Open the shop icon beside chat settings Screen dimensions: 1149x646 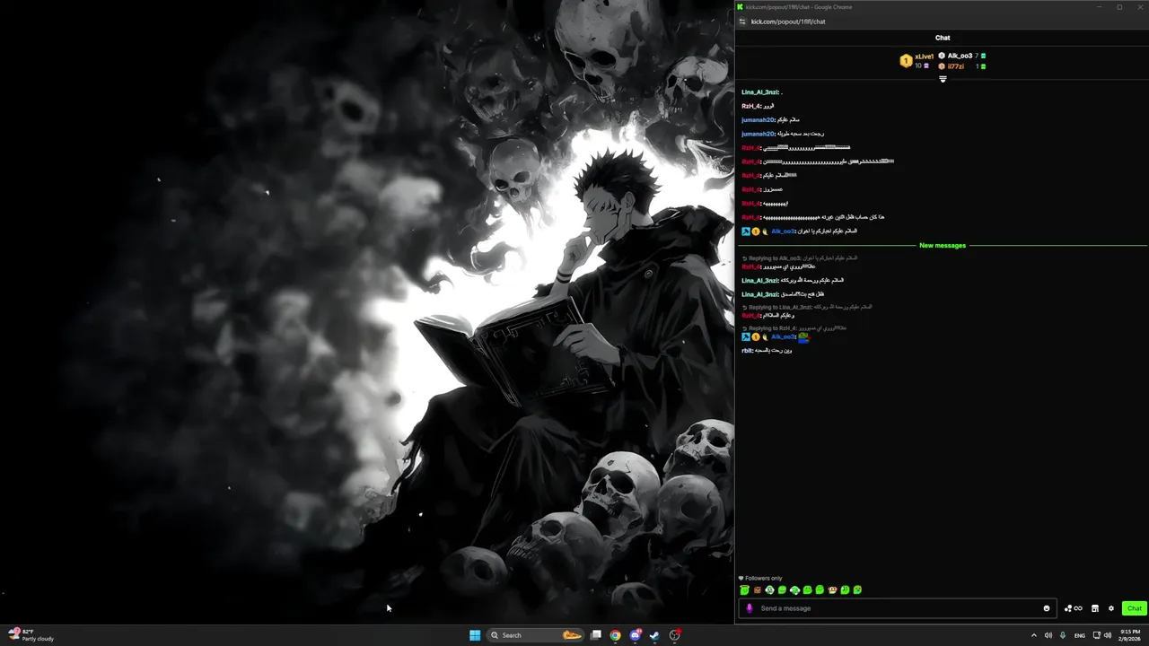1095,608
